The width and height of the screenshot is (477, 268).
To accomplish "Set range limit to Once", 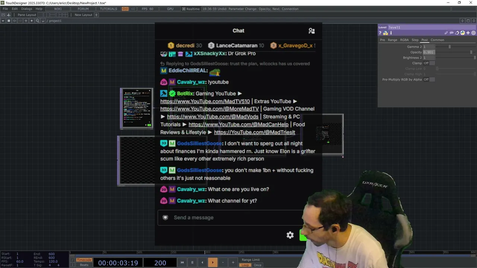I will coord(258,265).
